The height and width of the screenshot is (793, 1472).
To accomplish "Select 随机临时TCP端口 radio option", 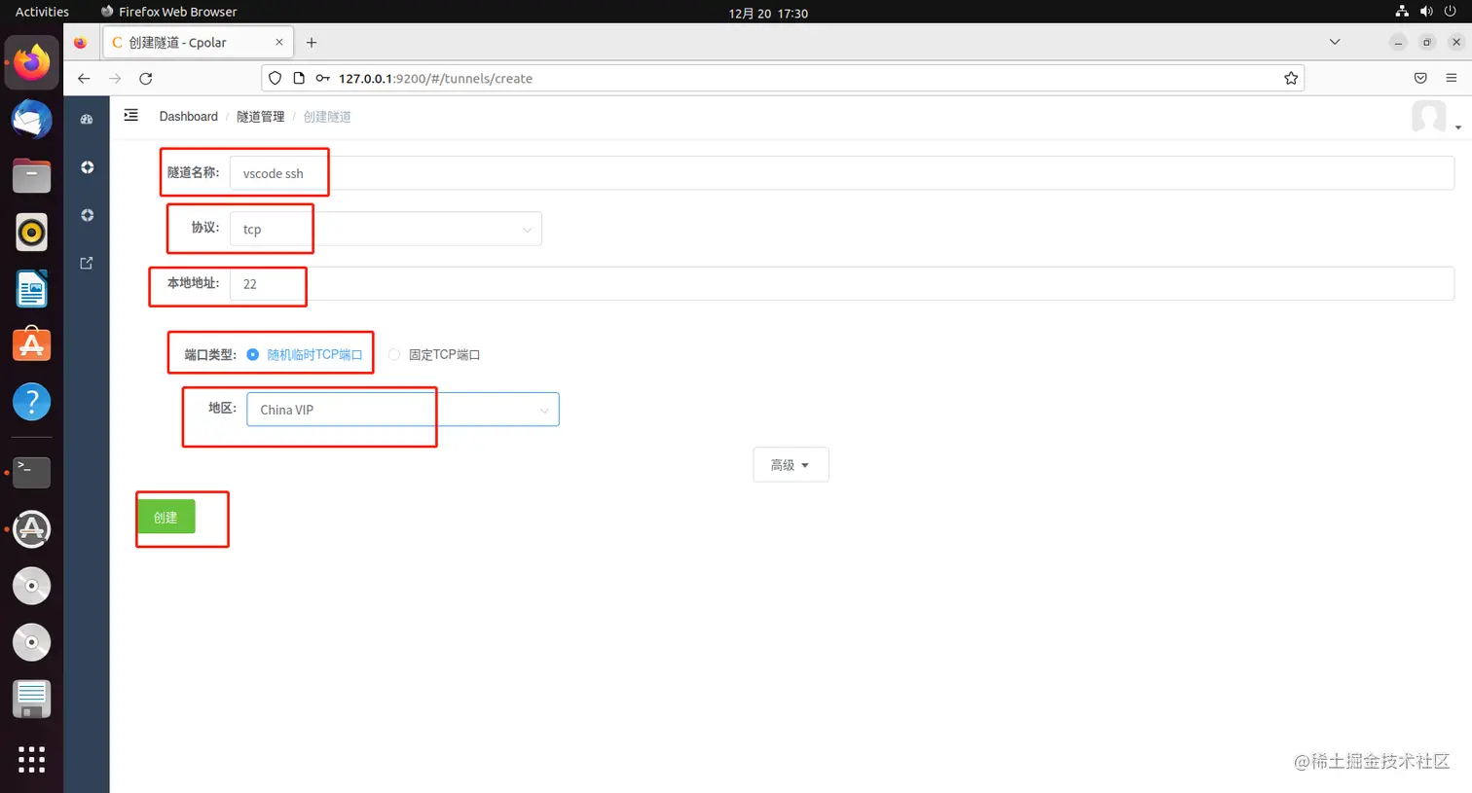I will [305, 354].
